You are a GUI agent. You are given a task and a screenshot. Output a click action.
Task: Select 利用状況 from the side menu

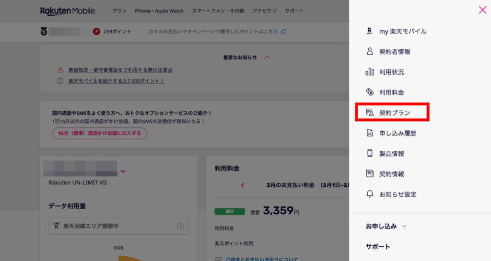(391, 72)
